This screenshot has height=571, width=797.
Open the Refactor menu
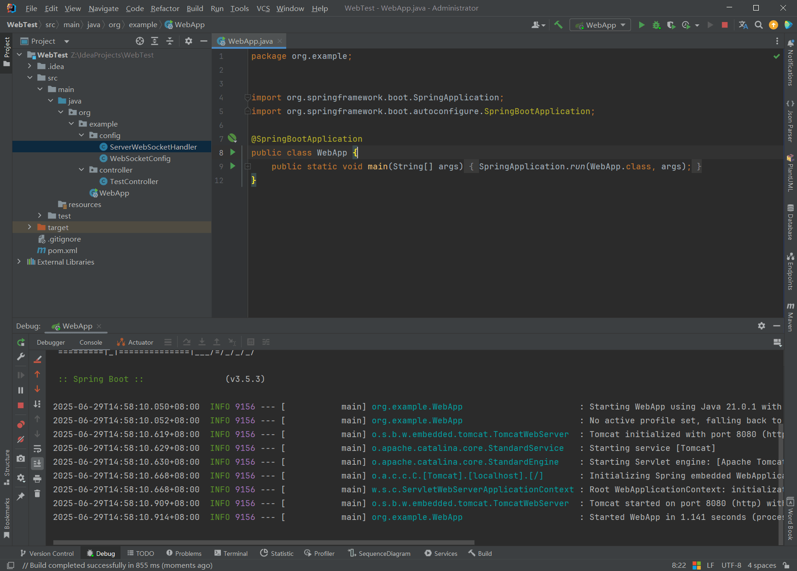[x=165, y=8]
